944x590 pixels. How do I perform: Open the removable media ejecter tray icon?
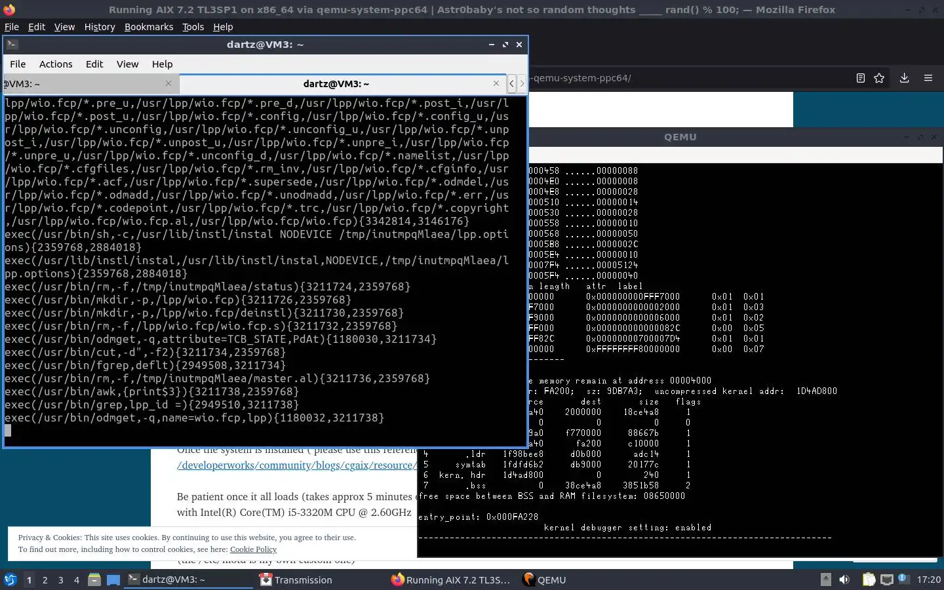826,580
